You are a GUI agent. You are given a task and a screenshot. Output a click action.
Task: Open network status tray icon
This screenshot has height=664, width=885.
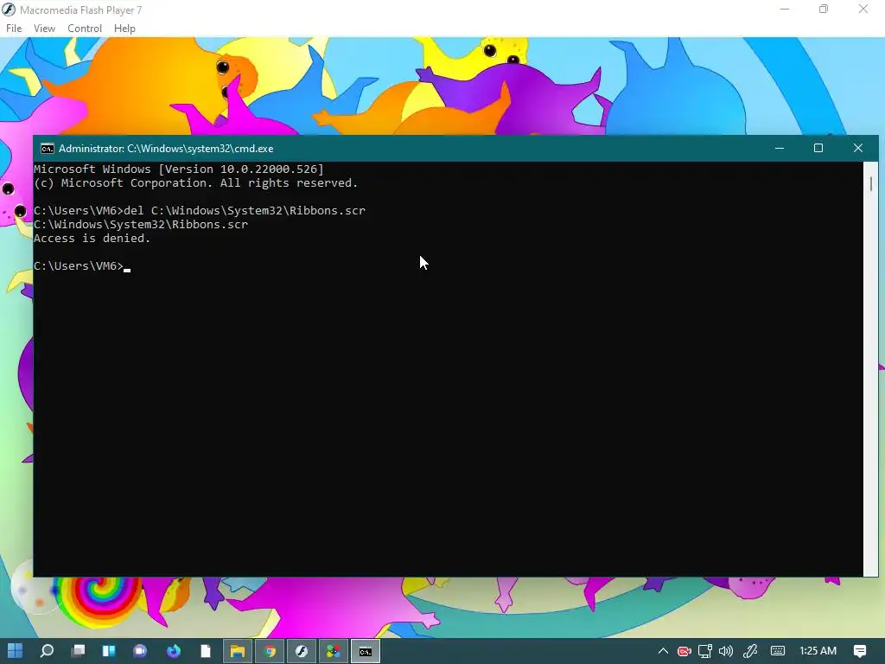coord(705,652)
